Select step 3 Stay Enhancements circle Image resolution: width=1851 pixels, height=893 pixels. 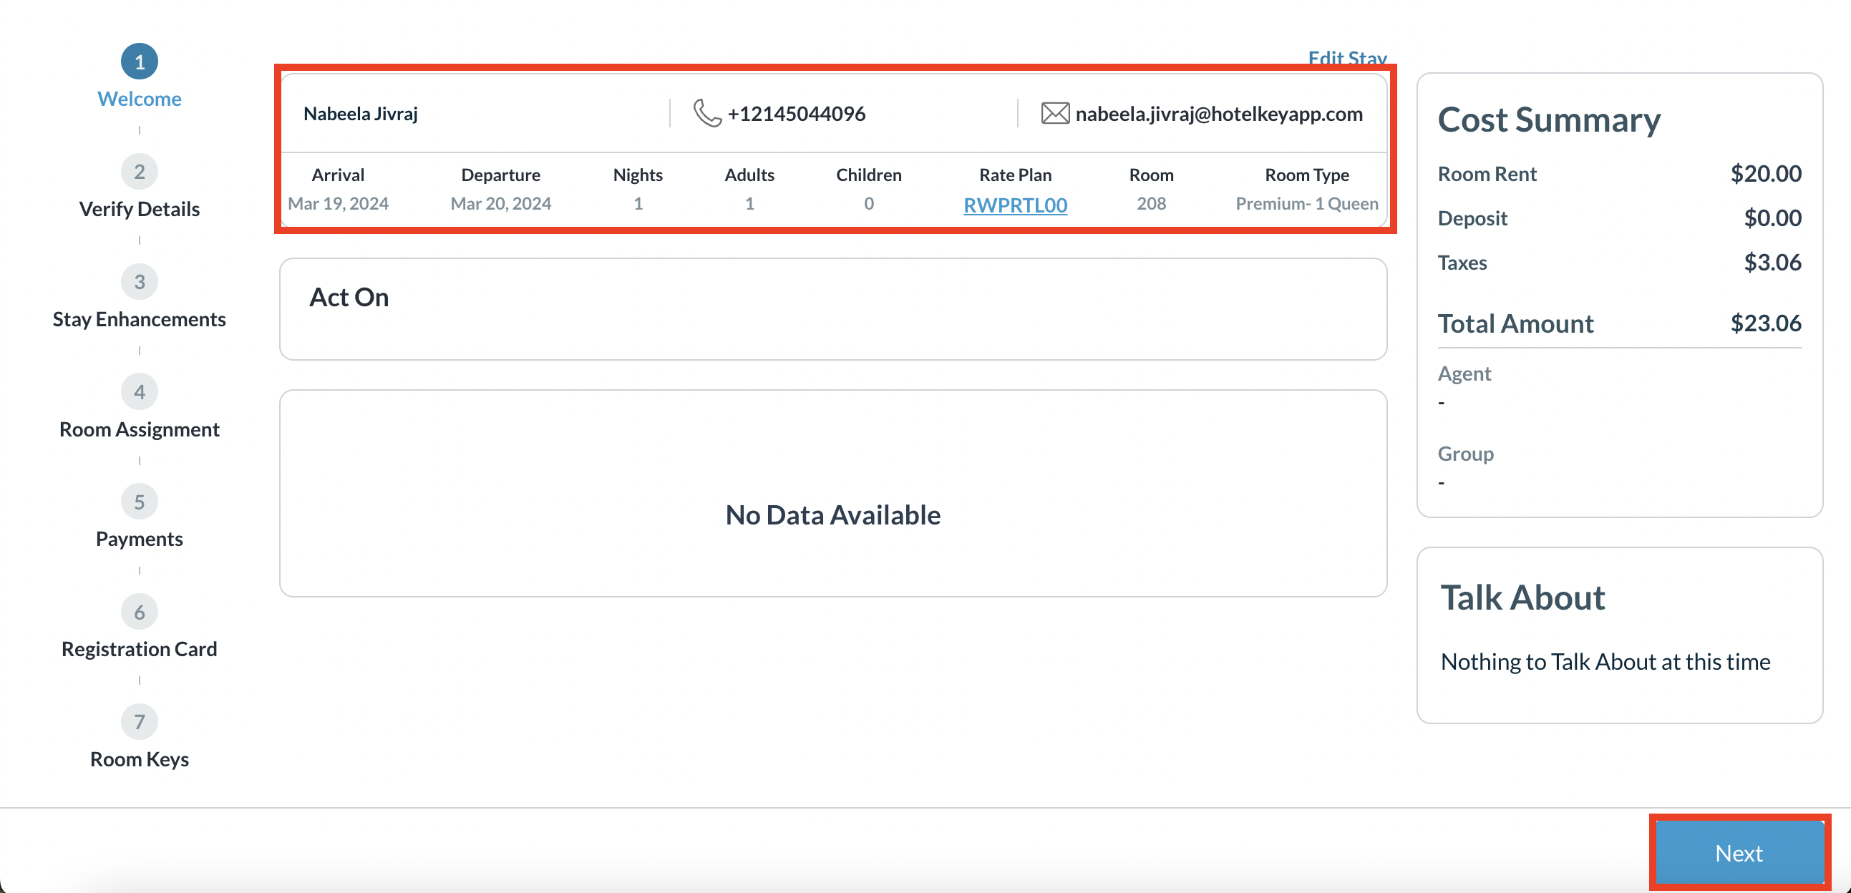click(x=140, y=282)
